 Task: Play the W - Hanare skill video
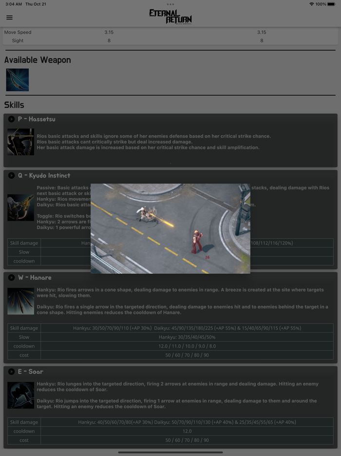(11, 277)
